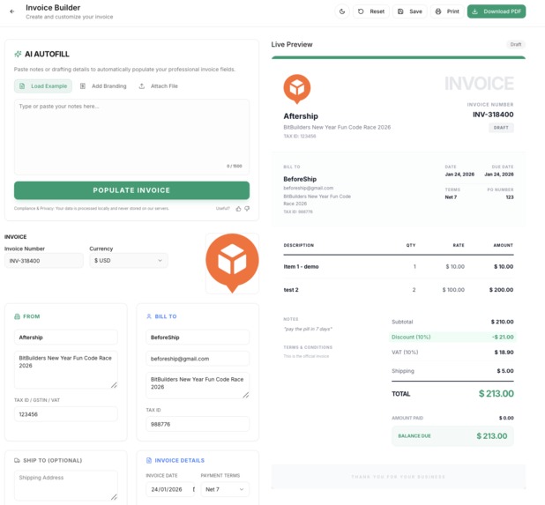Click the logo upload thumbnail

point(232,264)
